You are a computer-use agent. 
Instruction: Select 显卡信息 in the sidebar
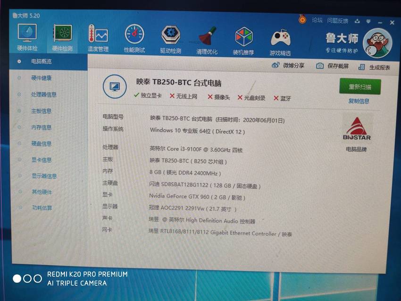coord(42,160)
